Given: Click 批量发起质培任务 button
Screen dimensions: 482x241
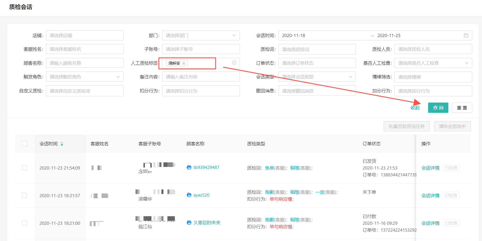Looking at the screenshot, I should (407, 126).
